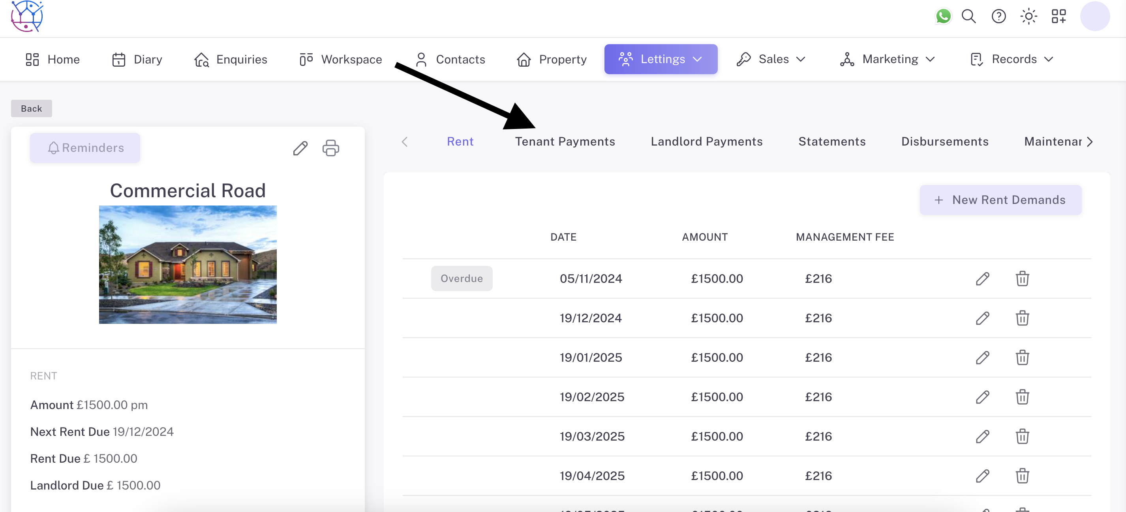Click the print icon on property card
This screenshot has height=512, width=1126.
(x=330, y=148)
